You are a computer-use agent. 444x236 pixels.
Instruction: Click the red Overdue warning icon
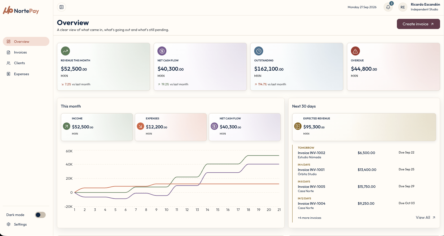tap(355, 51)
